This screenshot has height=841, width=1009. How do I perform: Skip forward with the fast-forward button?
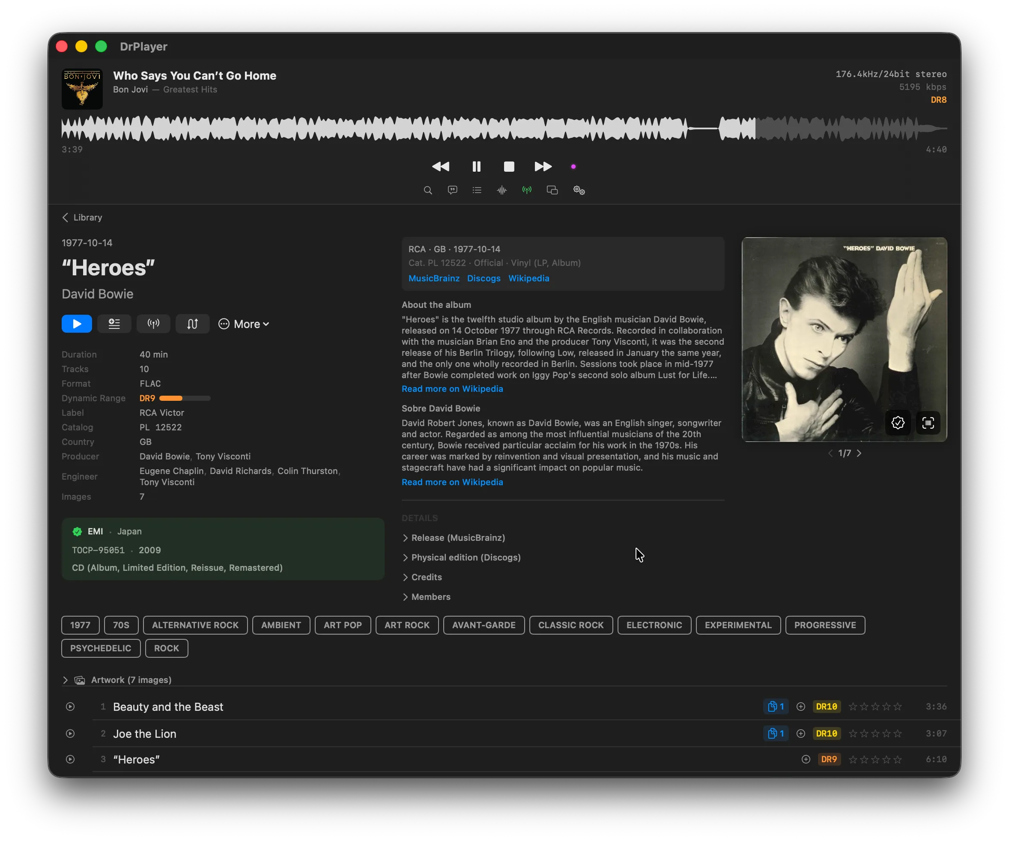coord(543,167)
